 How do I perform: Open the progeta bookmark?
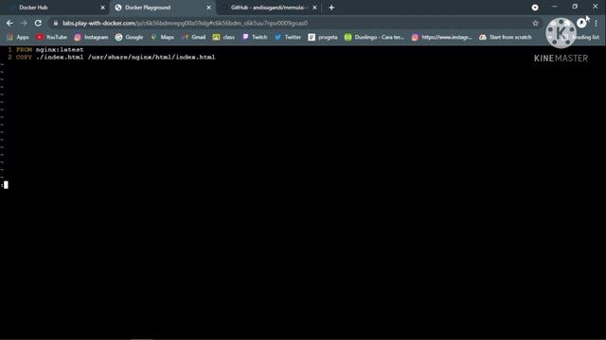pyautogui.click(x=323, y=37)
